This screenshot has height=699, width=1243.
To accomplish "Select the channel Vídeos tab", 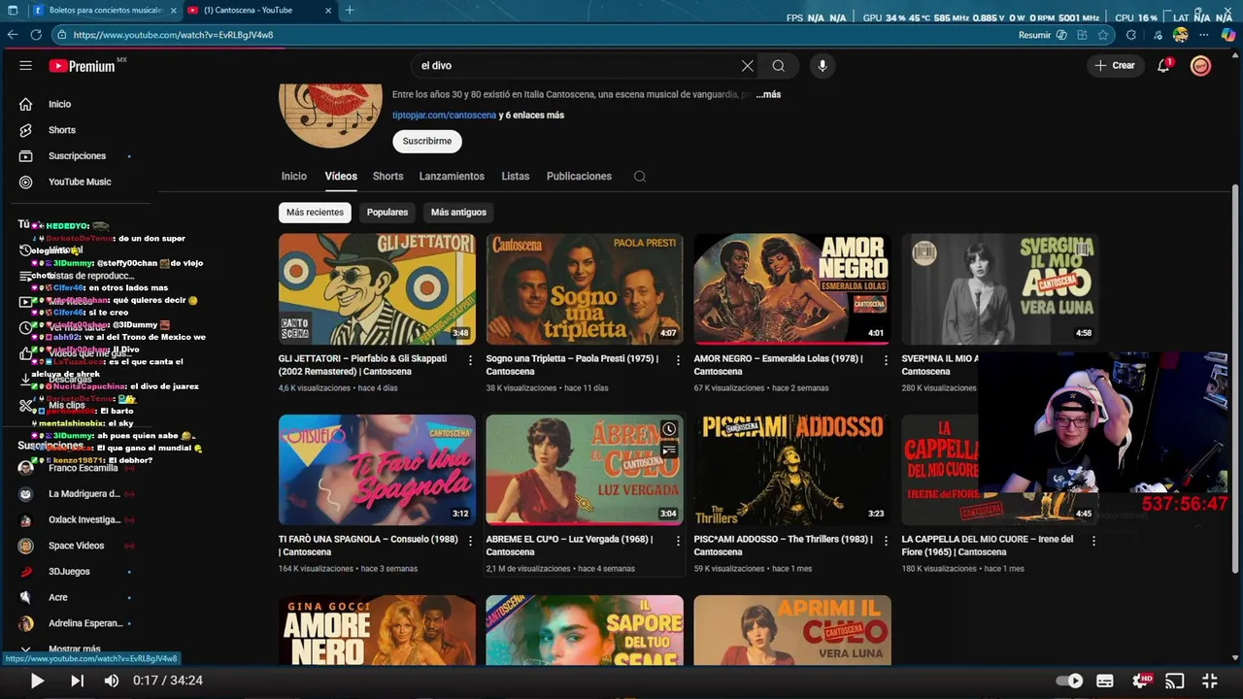I will 341,177.
